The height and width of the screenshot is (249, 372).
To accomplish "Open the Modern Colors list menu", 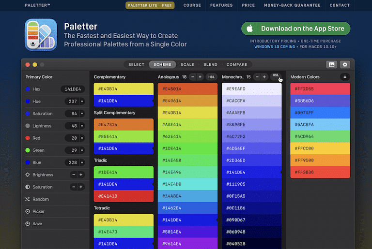I will pyautogui.click(x=345, y=77).
